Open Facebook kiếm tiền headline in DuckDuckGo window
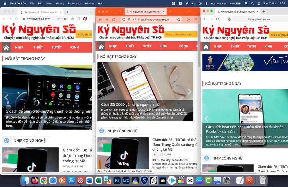 (x=245, y=129)
